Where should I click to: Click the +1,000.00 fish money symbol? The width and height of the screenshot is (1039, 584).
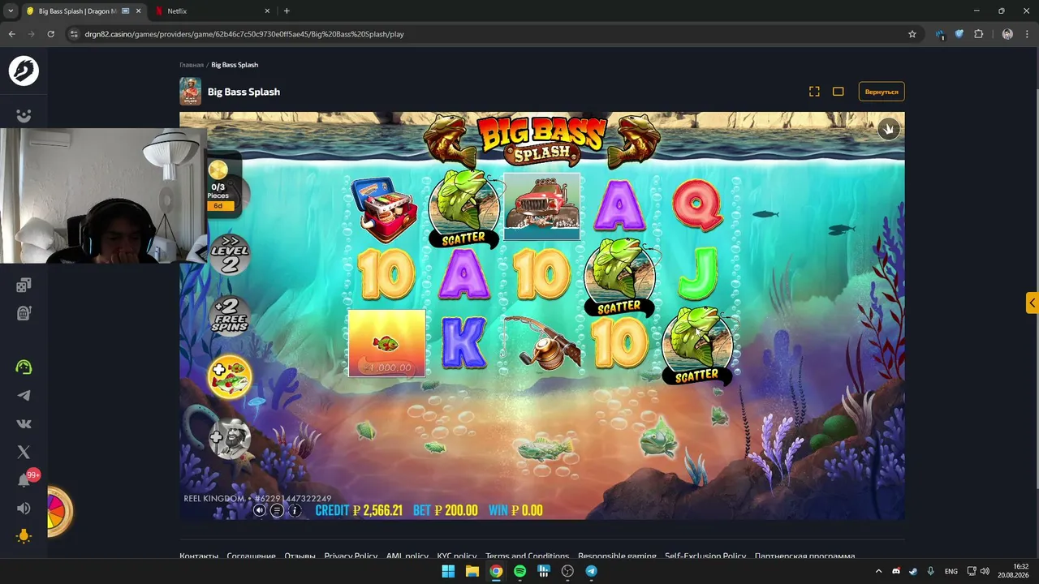coord(386,343)
